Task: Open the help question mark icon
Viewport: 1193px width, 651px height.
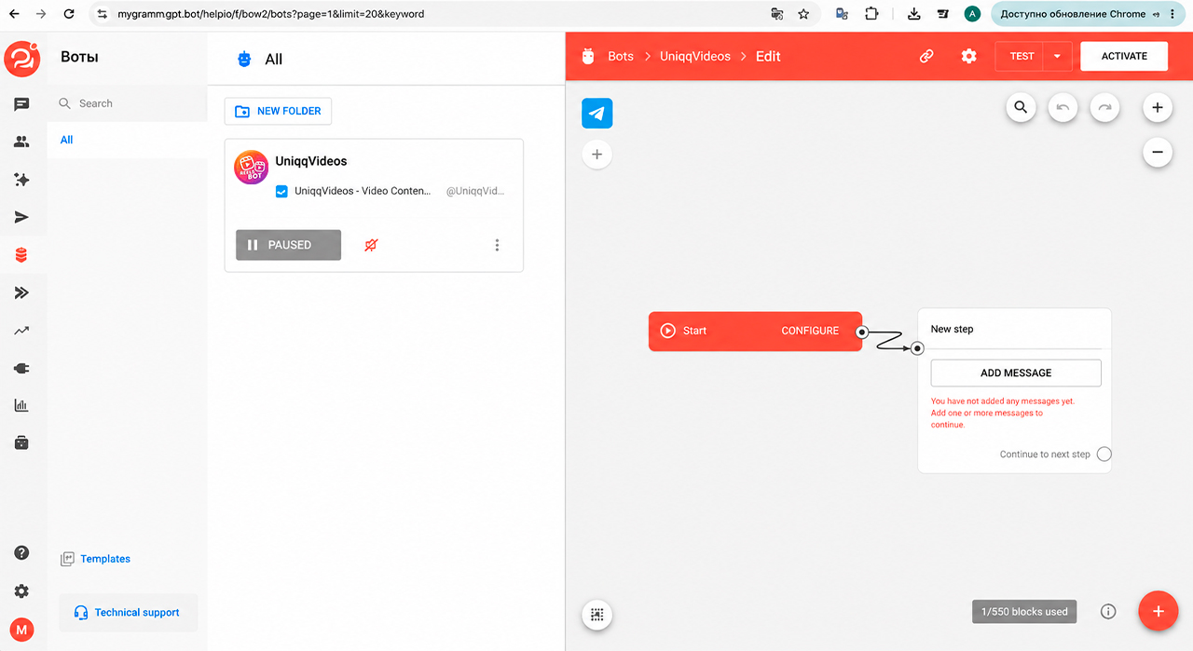Action: (x=21, y=553)
